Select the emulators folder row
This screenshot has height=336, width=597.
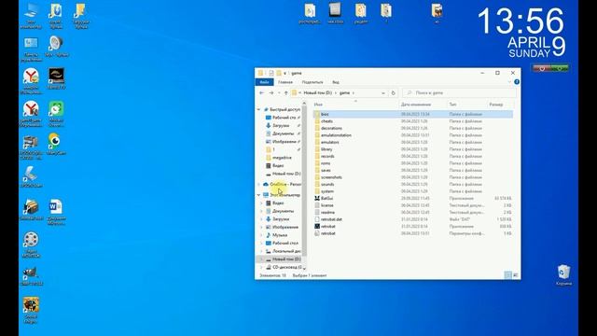(329, 143)
